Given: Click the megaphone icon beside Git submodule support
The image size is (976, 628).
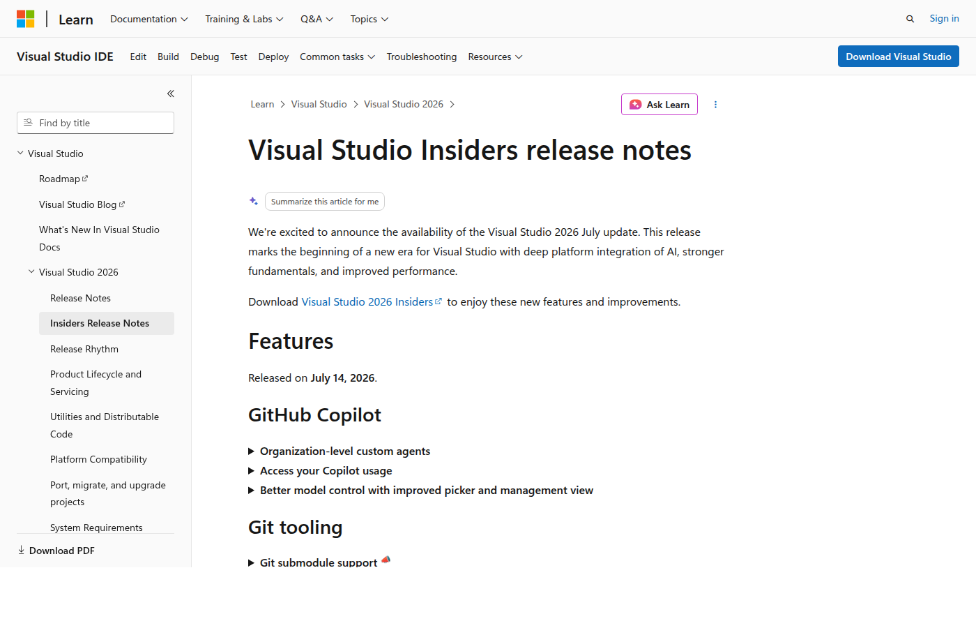Looking at the screenshot, I should (386, 560).
